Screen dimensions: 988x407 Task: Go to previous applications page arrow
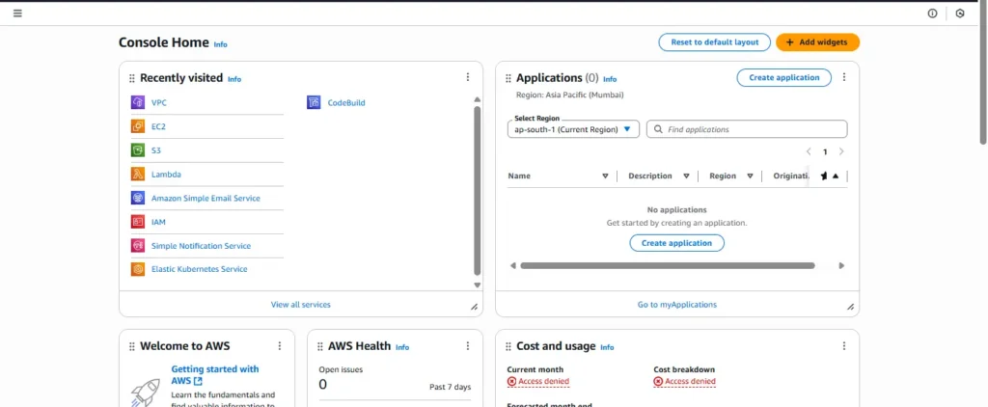pyautogui.click(x=809, y=151)
